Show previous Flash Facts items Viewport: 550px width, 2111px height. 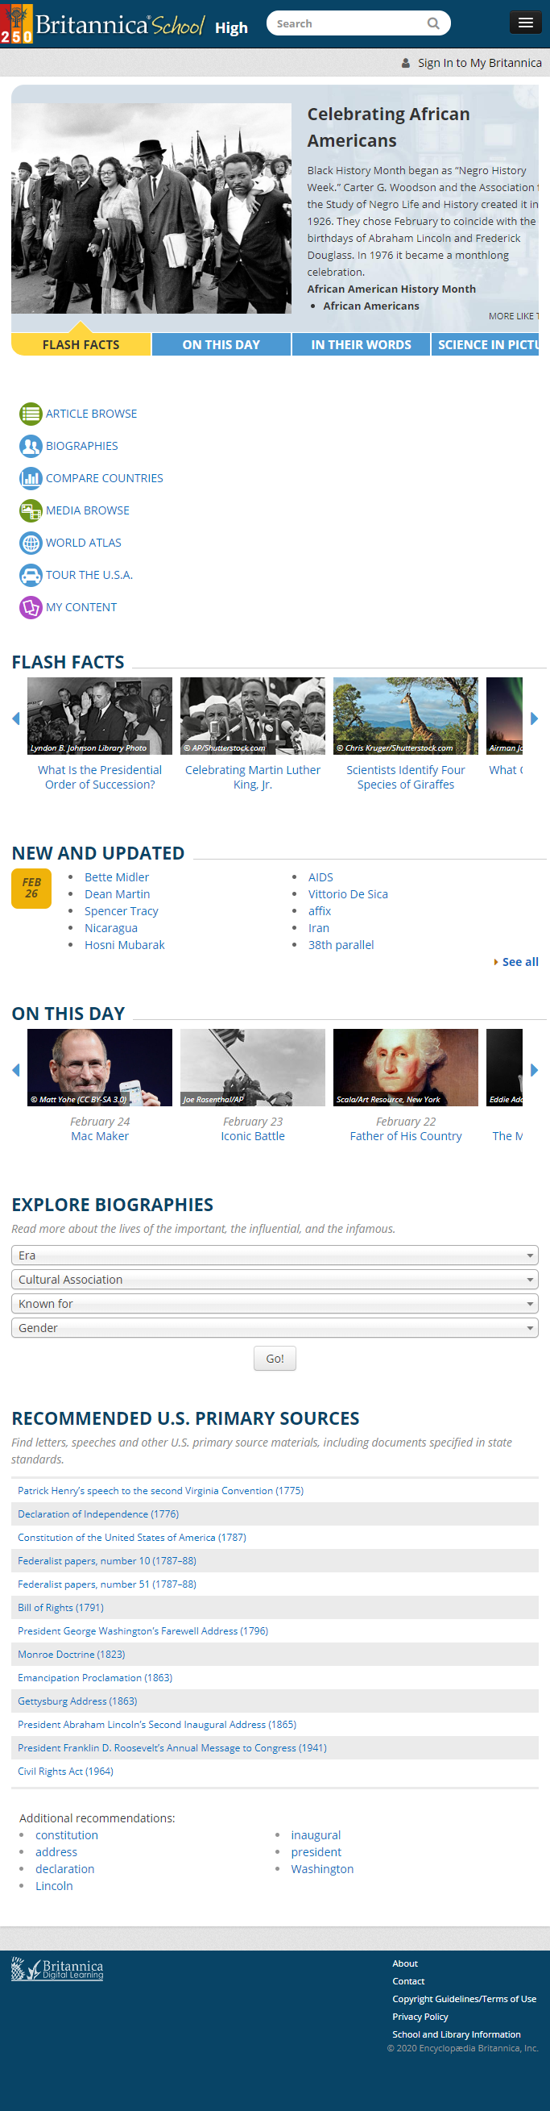[x=15, y=718]
